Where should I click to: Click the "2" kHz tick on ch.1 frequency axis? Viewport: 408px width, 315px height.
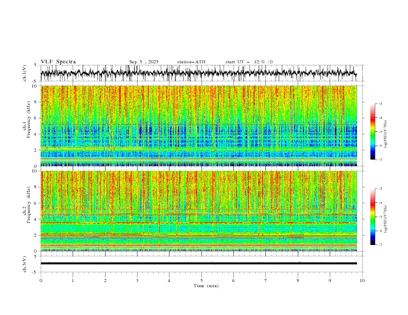click(x=37, y=150)
